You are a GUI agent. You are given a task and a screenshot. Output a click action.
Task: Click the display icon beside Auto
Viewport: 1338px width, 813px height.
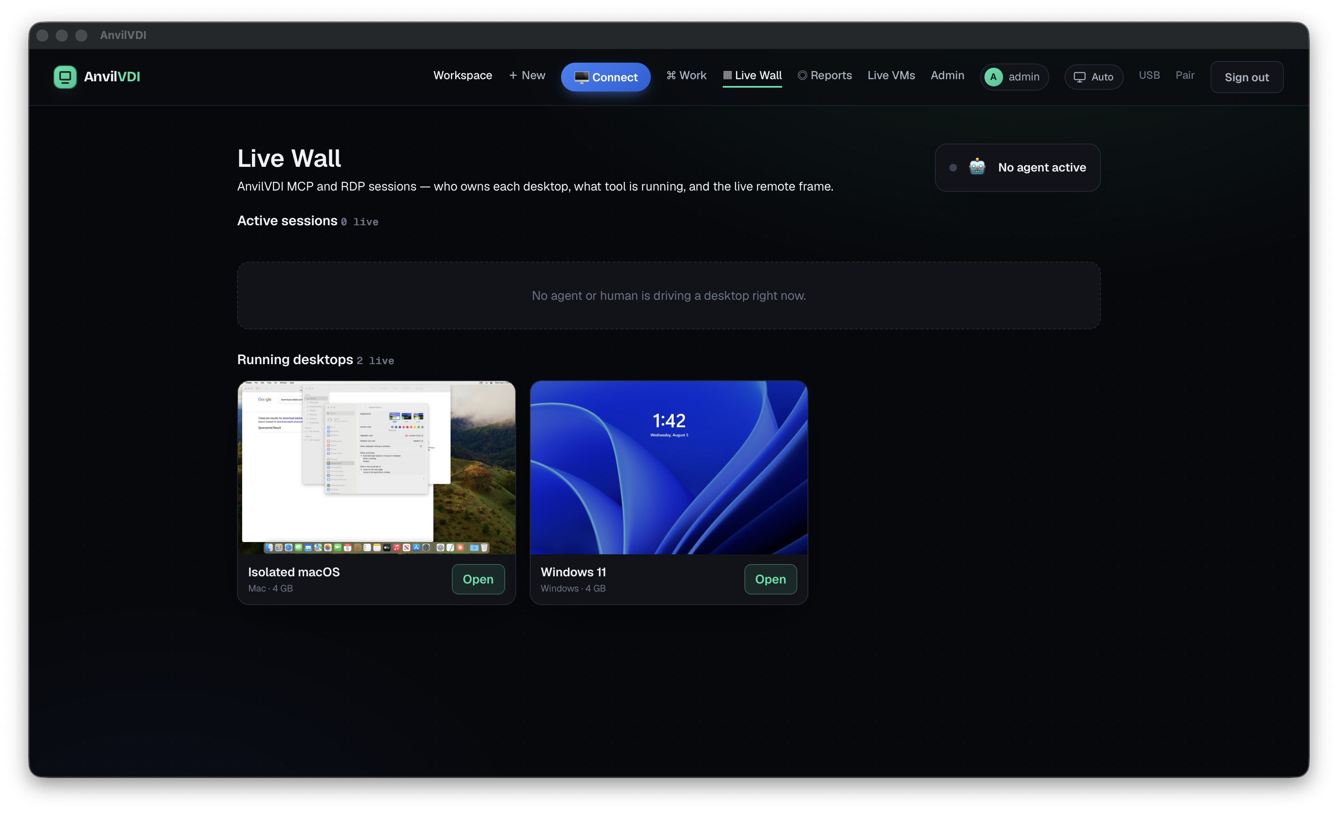tap(1080, 77)
